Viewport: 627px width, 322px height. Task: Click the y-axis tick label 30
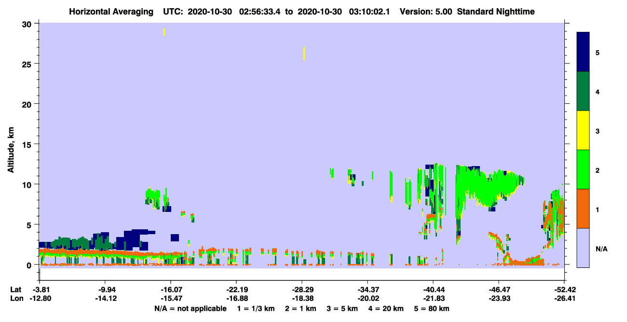point(27,24)
